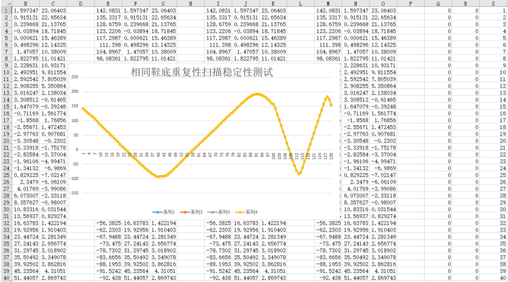This screenshot has width=508, height=282.
Task: Select cell 98.08361 in column I
Action: [218, 59]
